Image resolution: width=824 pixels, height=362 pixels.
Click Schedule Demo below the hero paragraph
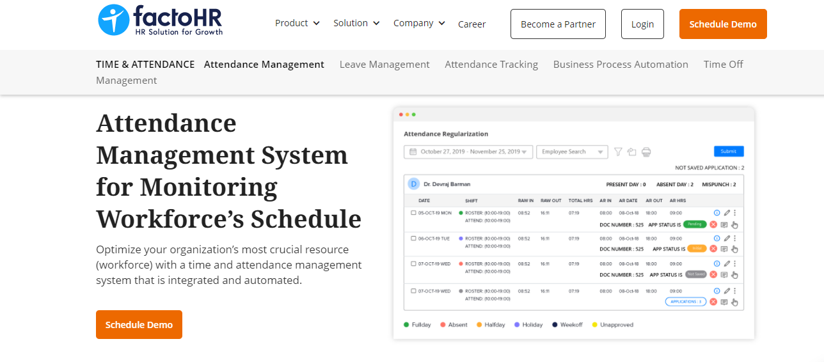[139, 325]
